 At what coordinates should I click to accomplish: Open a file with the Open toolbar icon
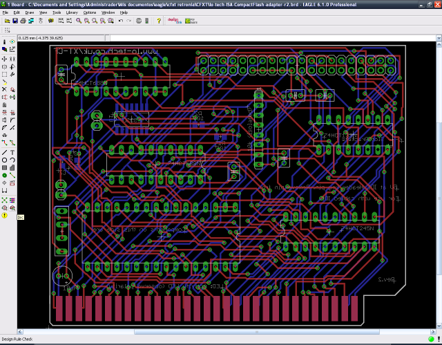pyautogui.click(x=7, y=21)
